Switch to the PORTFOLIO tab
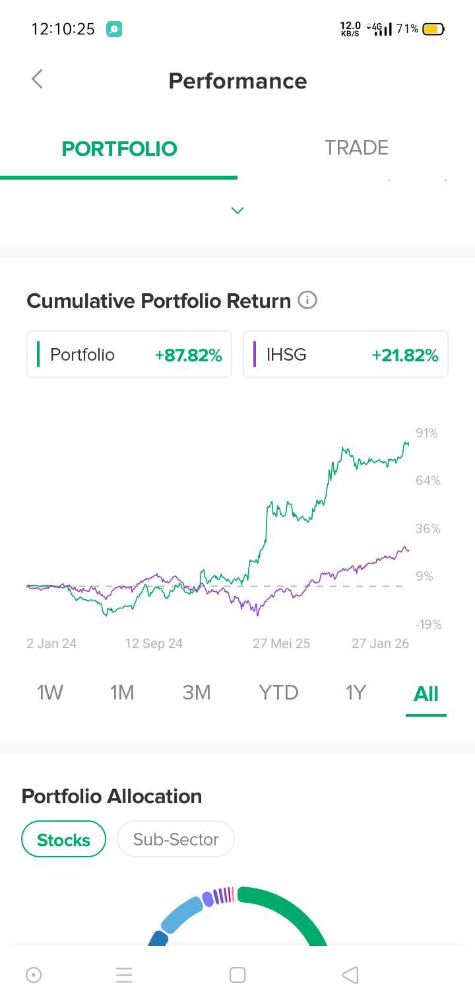This screenshot has height=1004, width=475. click(119, 148)
